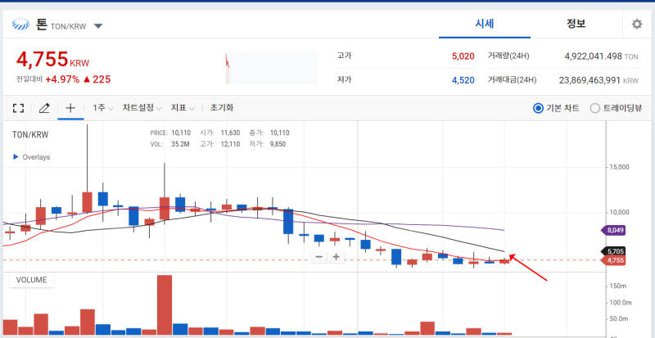Click the mini price sparkline thumbnail
The height and width of the screenshot is (338, 655).
click(272, 68)
